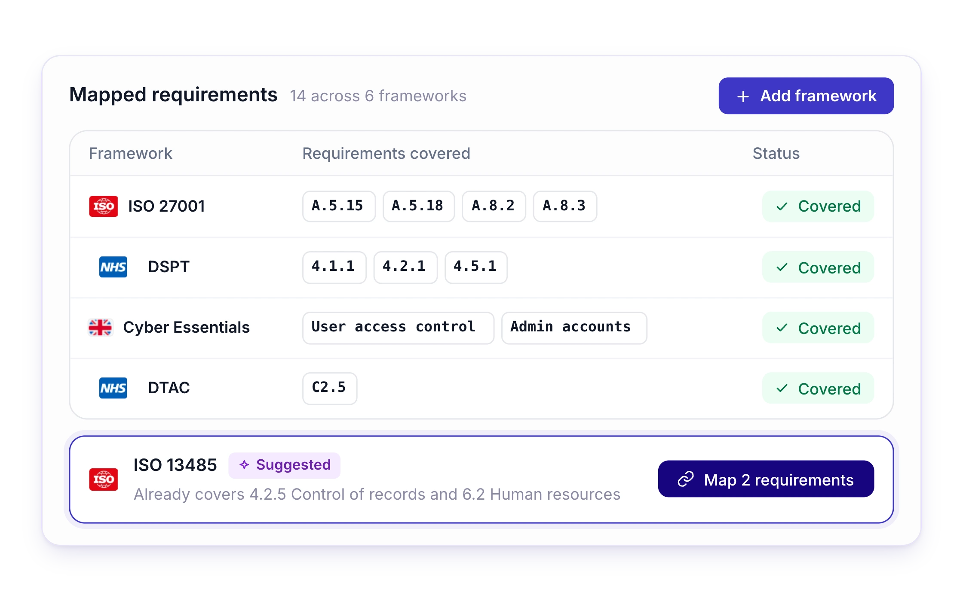This screenshot has height=601, width=963.
Task: Click the Add framework button
Action: tap(806, 96)
